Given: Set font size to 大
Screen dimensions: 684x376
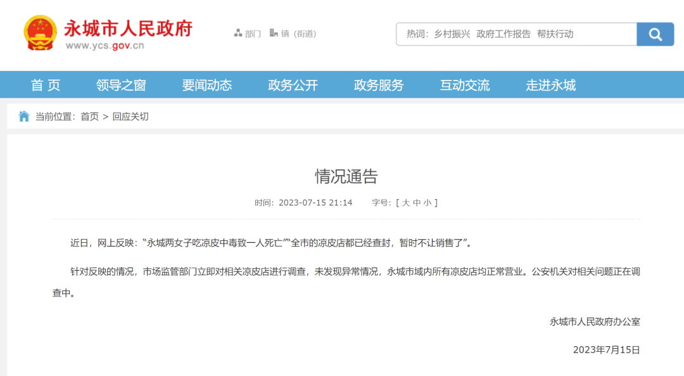Looking at the screenshot, I should click(405, 203).
